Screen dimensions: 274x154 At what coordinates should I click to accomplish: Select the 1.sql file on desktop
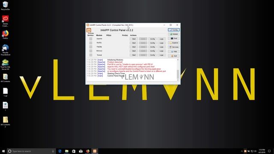coord(5,92)
